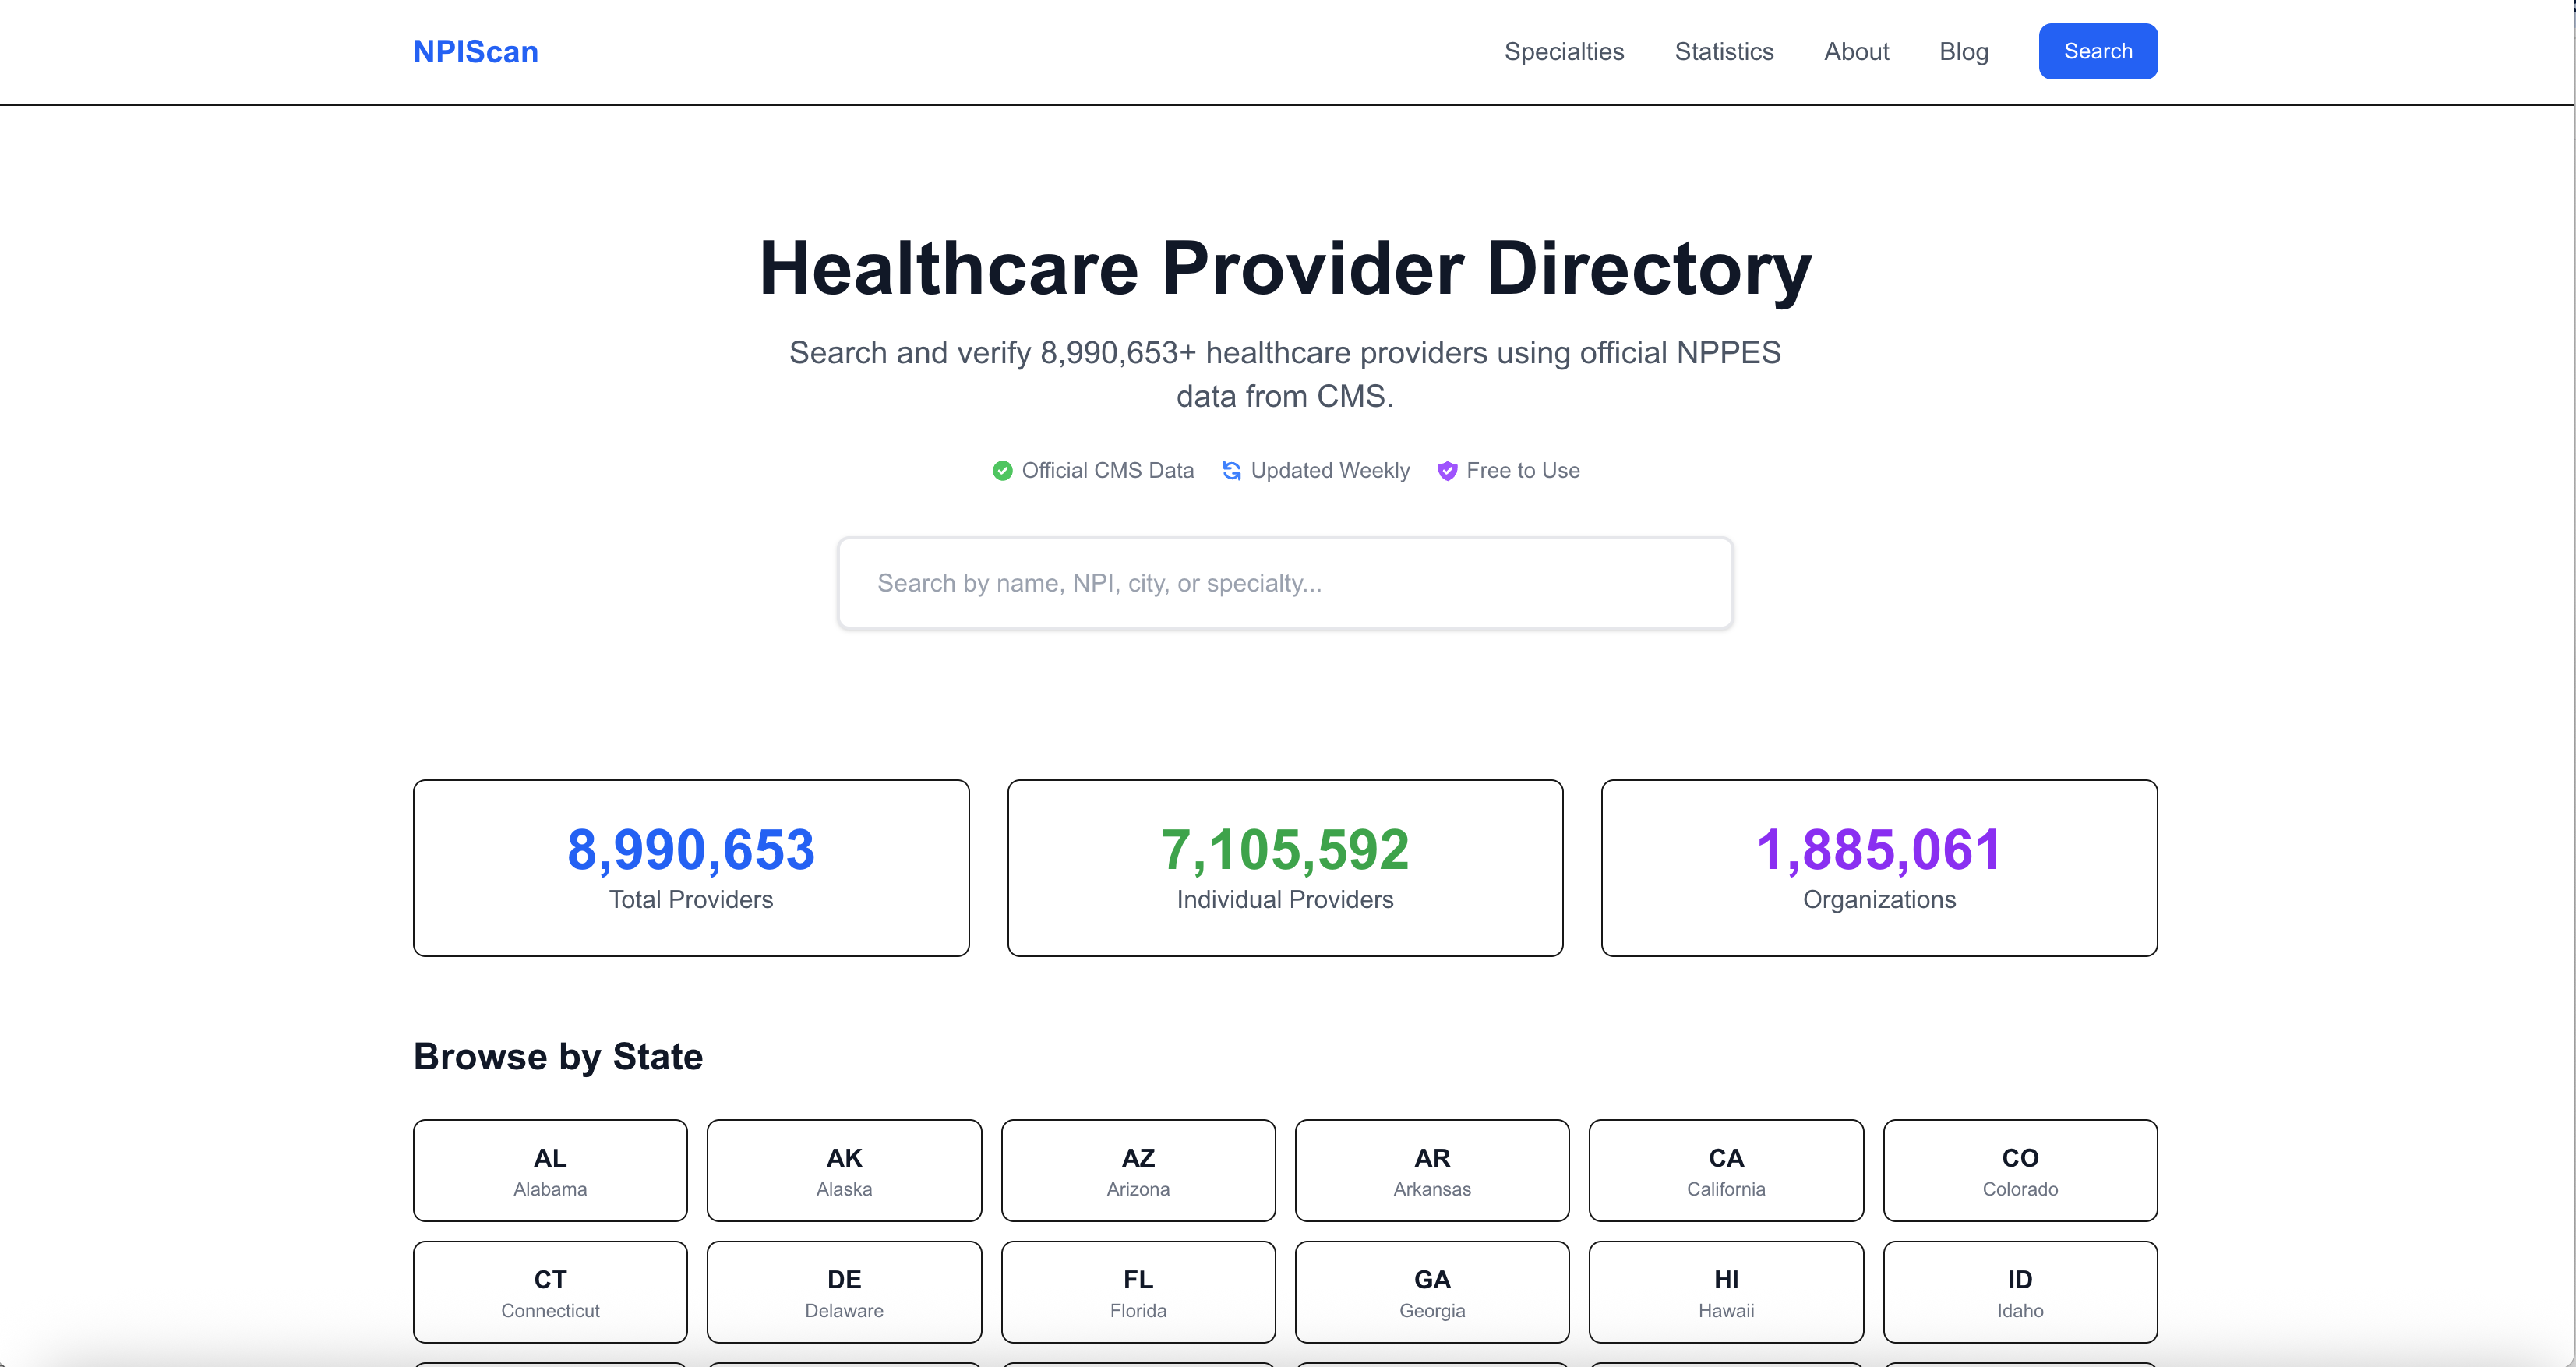Open the Specialties menu item
Screen dimensions: 2576x1367
[1563, 52]
